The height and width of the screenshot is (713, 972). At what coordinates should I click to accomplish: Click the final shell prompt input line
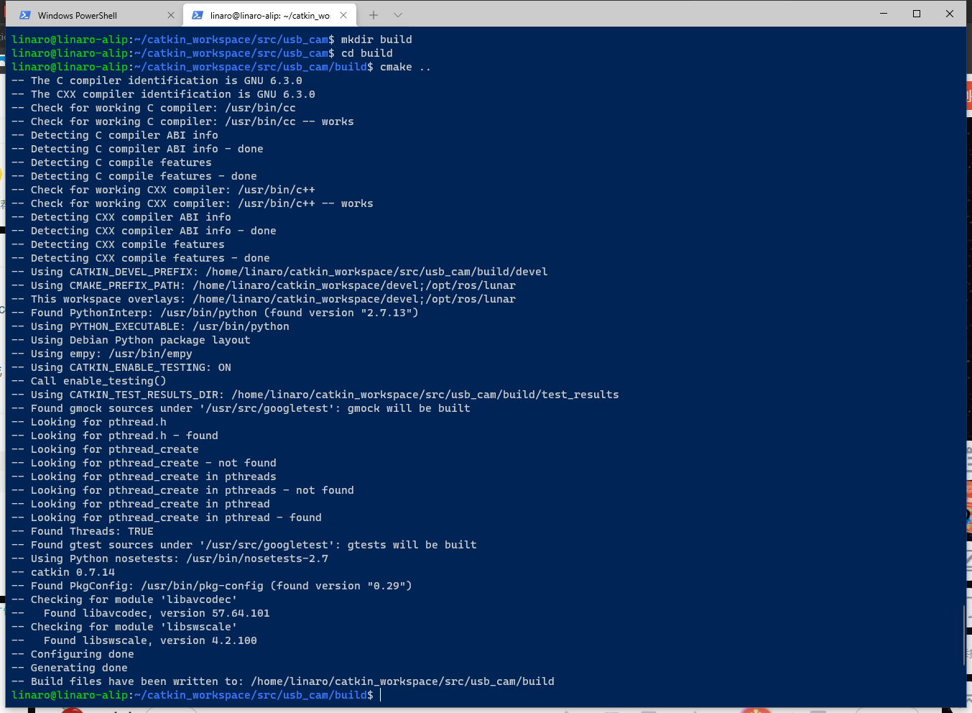[x=196, y=695]
